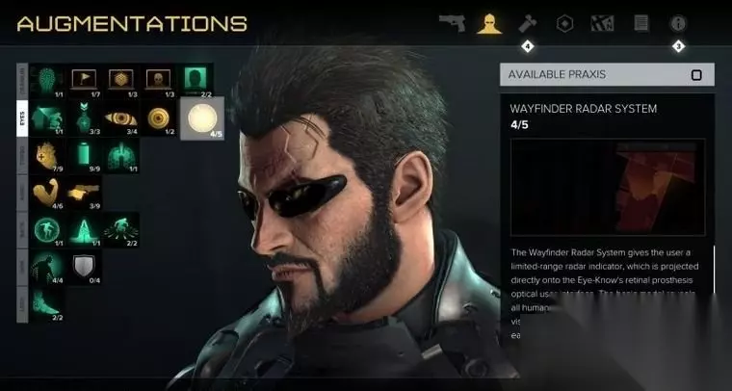The height and width of the screenshot is (391, 732).
Task: Select the heart augmentation showing 7/9
Action: tap(46, 155)
